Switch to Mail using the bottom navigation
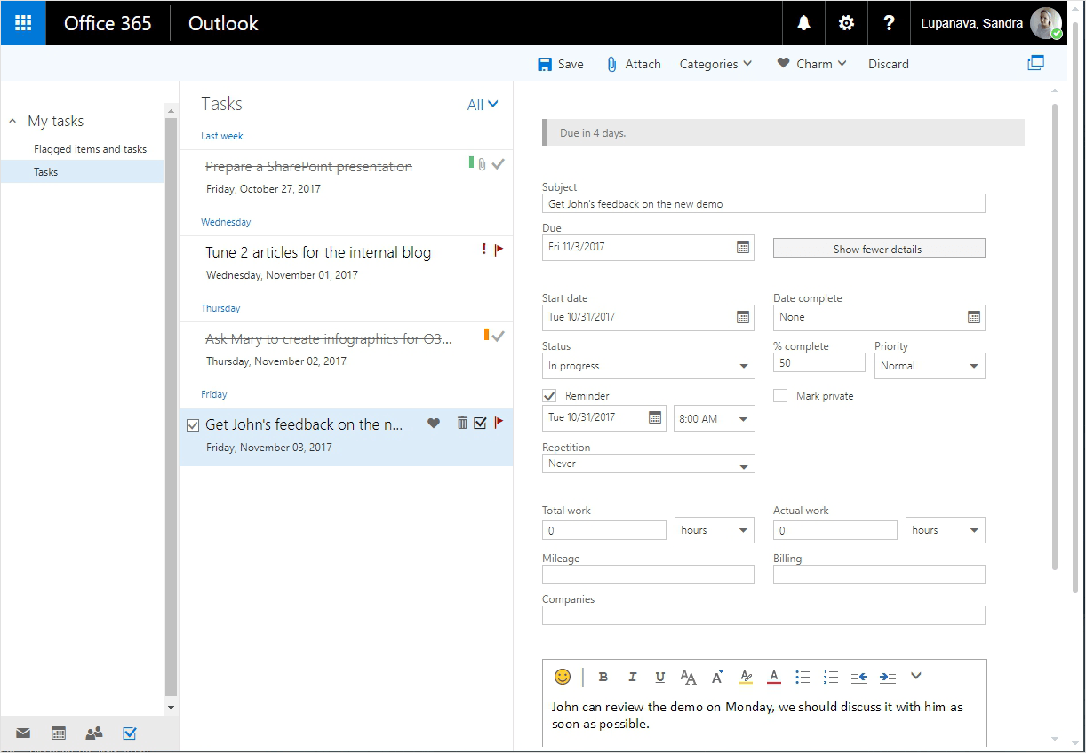1086x753 pixels. point(22,733)
